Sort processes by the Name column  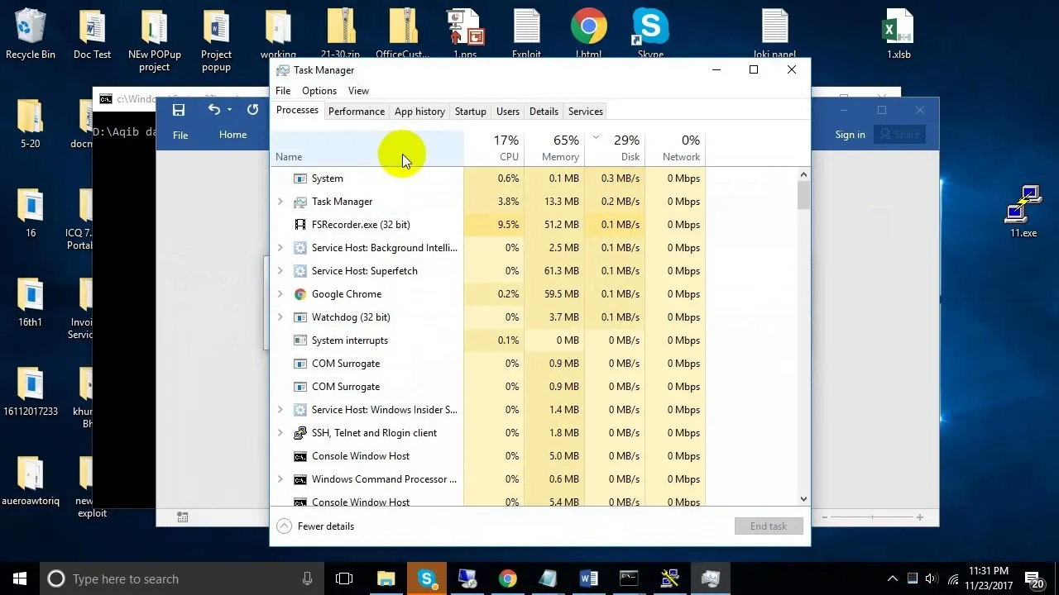[x=367, y=149]
